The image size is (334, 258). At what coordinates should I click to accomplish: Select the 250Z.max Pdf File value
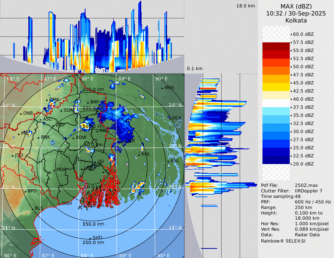coord(306,185)
